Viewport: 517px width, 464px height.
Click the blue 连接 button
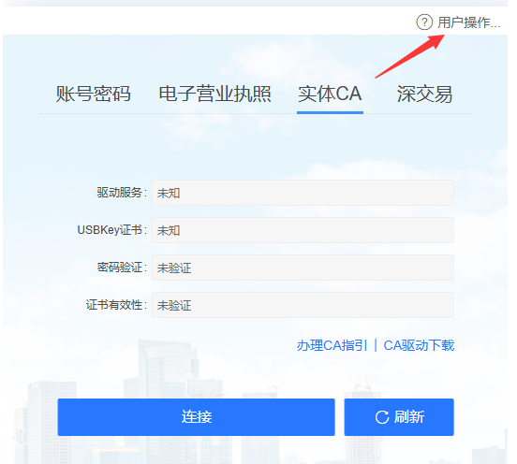pos(196,417)
